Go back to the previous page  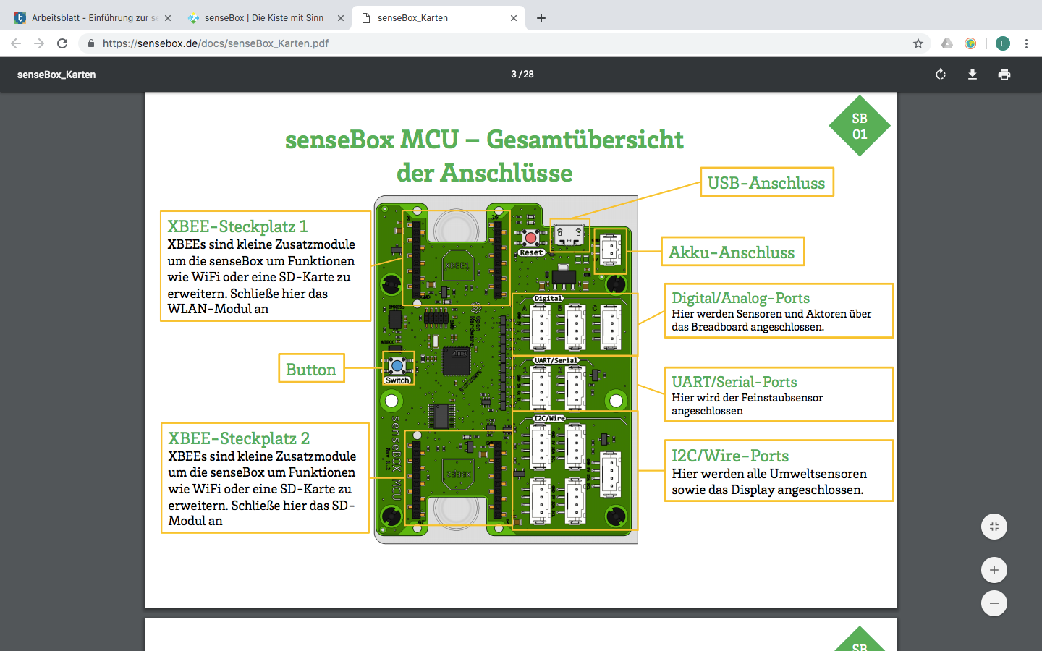point(16,43)
